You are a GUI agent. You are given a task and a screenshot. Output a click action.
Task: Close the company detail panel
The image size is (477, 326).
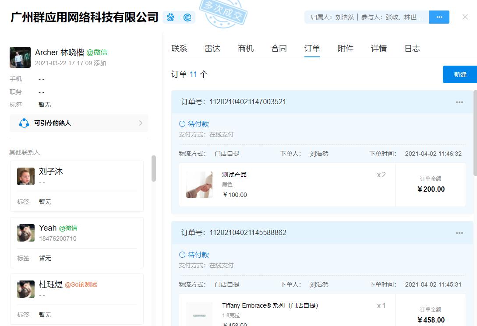pyautogui.click(x=465, y=17)
